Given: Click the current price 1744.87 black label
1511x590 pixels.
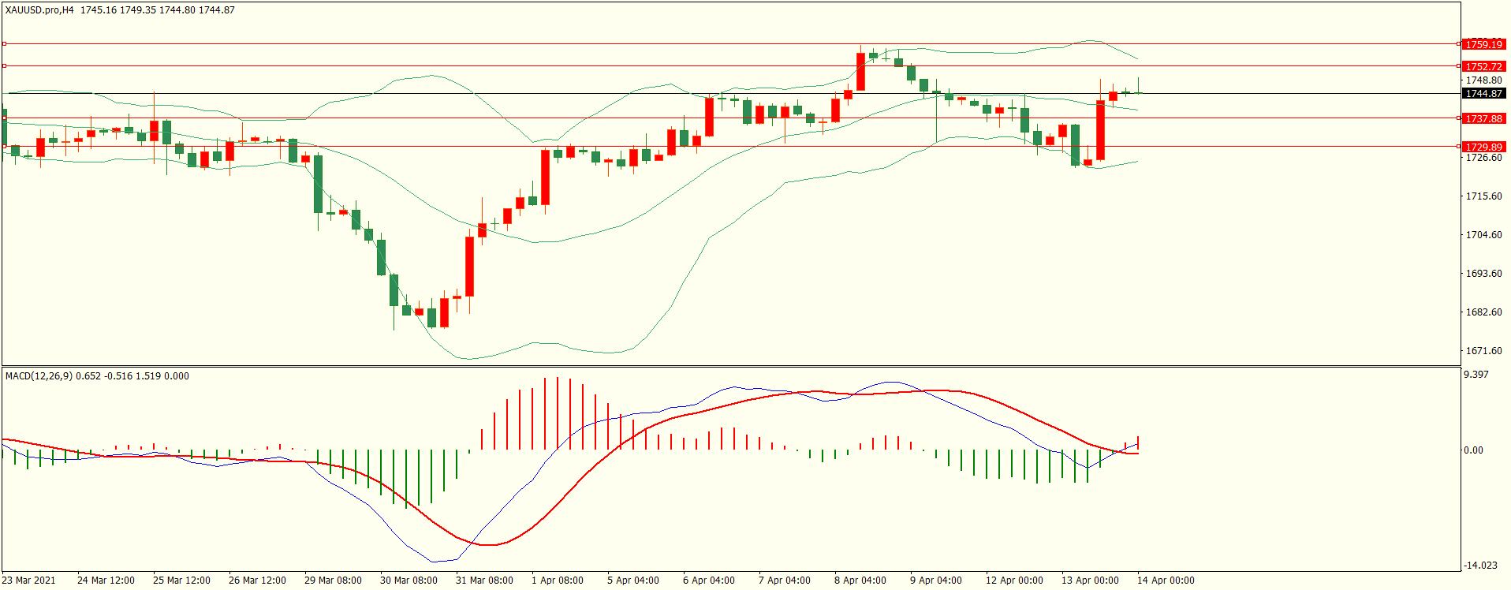Looking at the screenshot, I should coord(1483,93).
